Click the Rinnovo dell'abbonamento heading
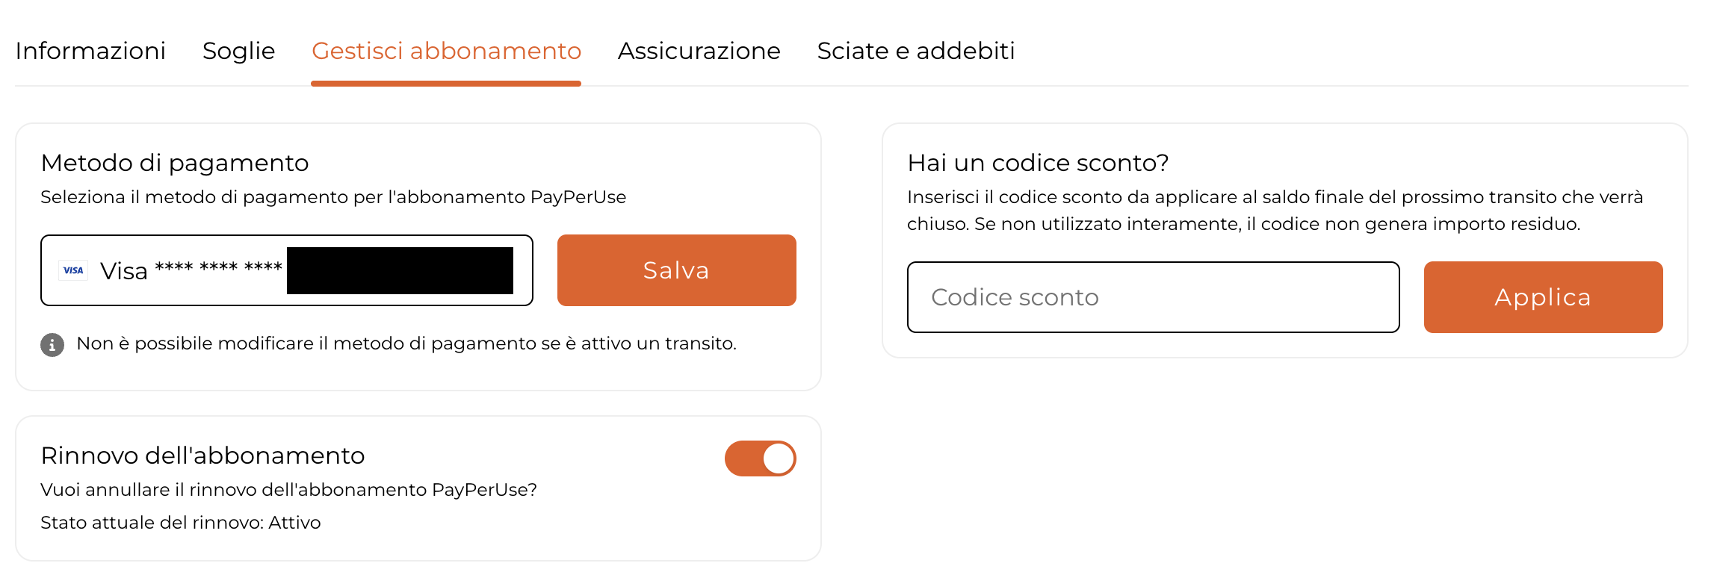Screen dimensions: 1711x569 pyautogui.click(x=202, y=455)
